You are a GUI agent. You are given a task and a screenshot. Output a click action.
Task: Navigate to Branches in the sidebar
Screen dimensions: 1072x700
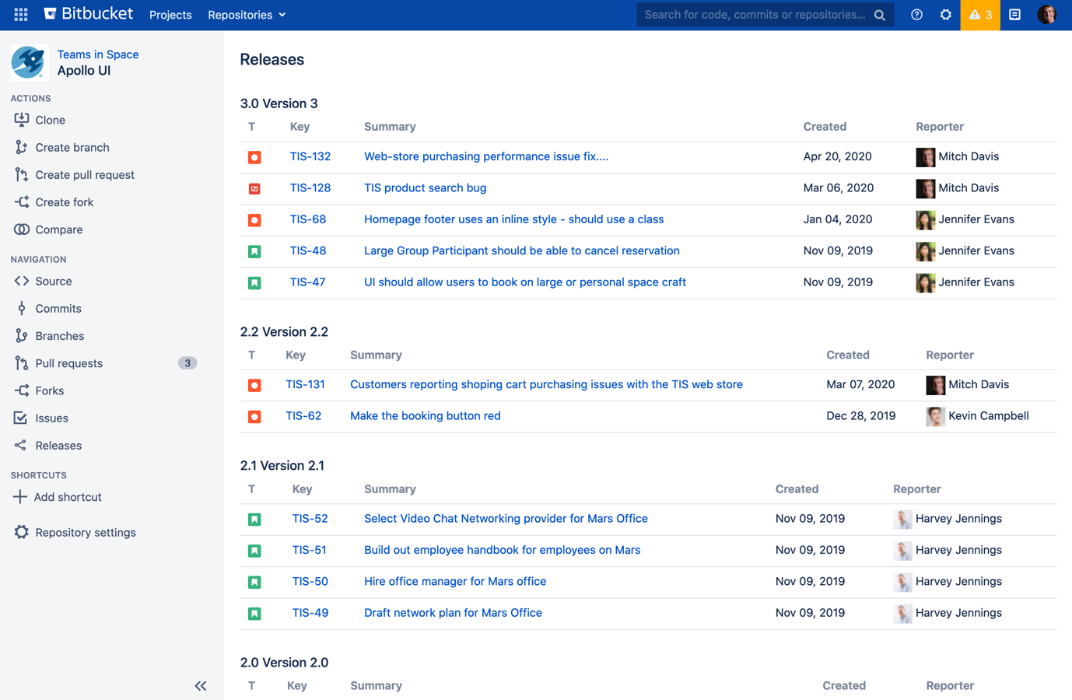tap(59, 336)
